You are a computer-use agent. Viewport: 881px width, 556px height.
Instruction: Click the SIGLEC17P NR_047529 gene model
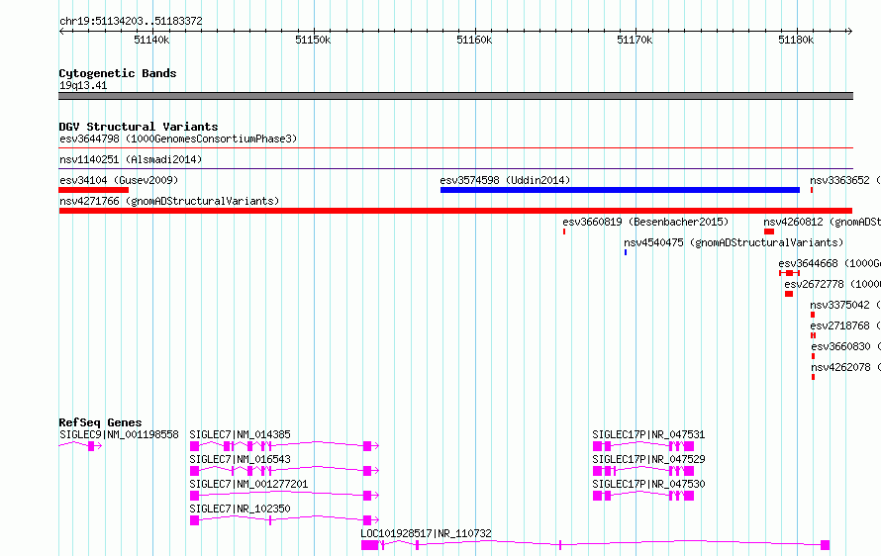(x=643, y=471)
